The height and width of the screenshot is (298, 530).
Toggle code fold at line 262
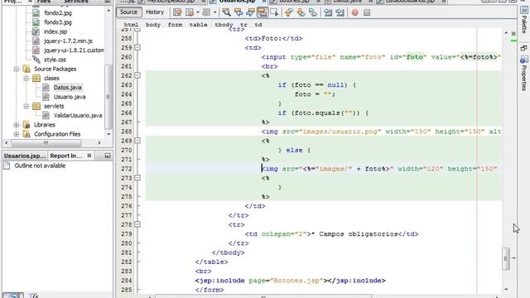pyautogui.click(x=137, y=75)
